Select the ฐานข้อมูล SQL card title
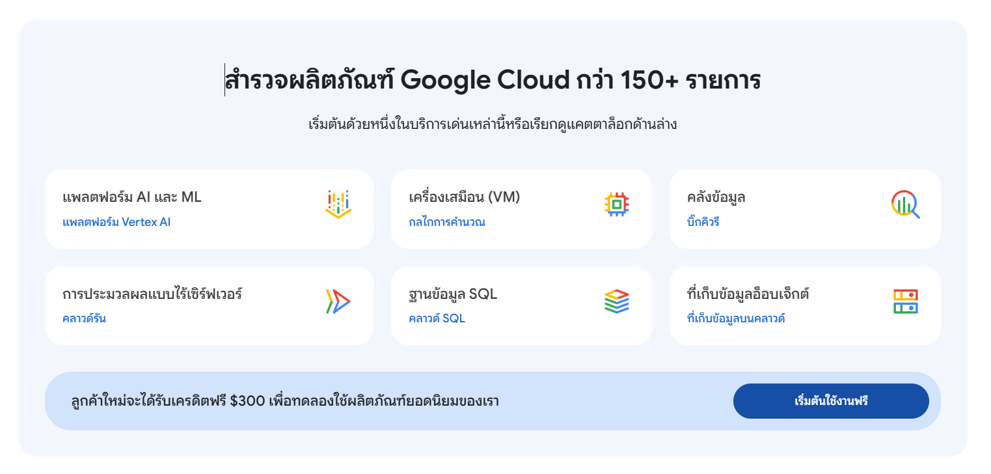 click(x=453, y=294)
